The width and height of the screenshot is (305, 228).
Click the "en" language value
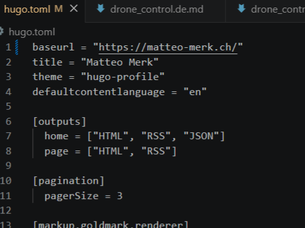195,92
